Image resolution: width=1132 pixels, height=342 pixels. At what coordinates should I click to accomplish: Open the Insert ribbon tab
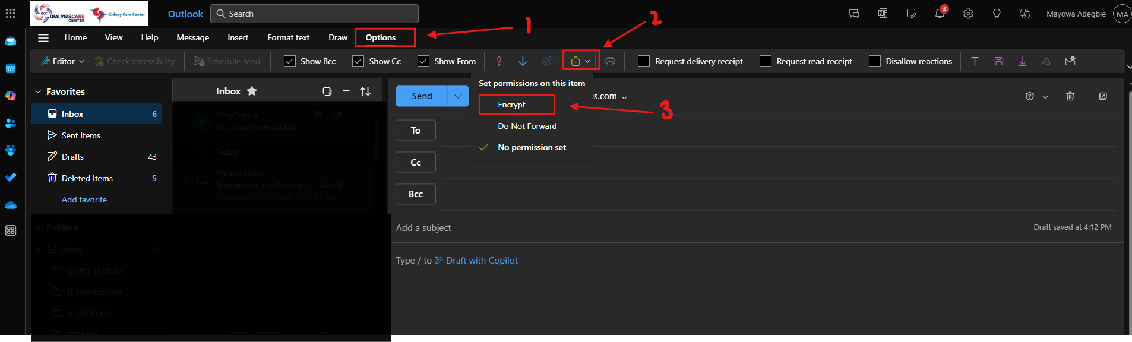tap(238, 37)
